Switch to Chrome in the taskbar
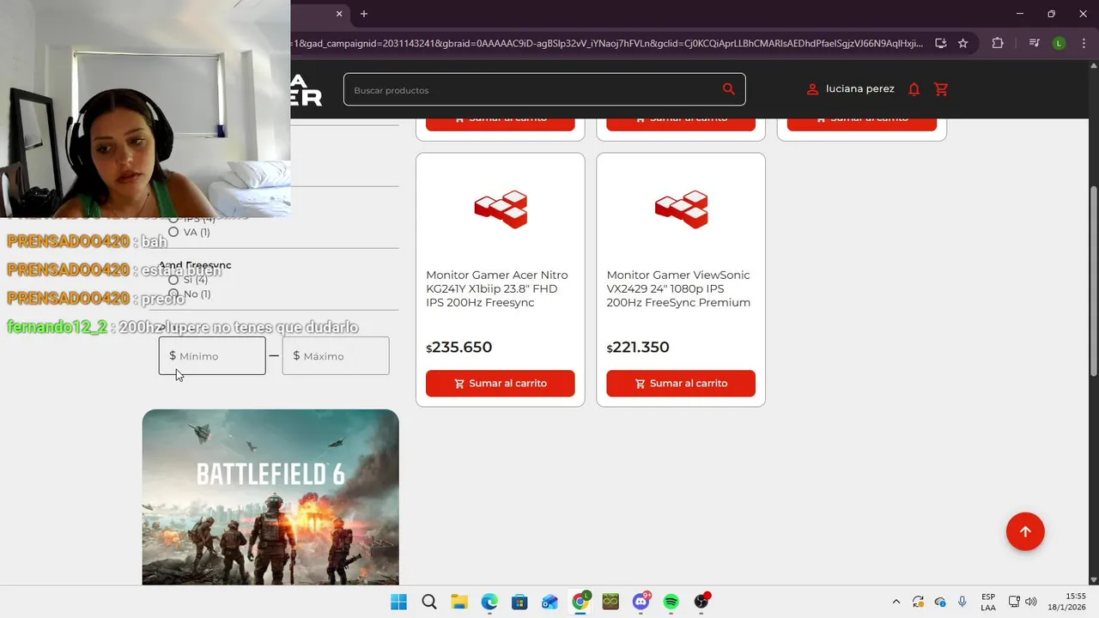The height and width of the screenshot is (618, 1099). coord(580,602)
